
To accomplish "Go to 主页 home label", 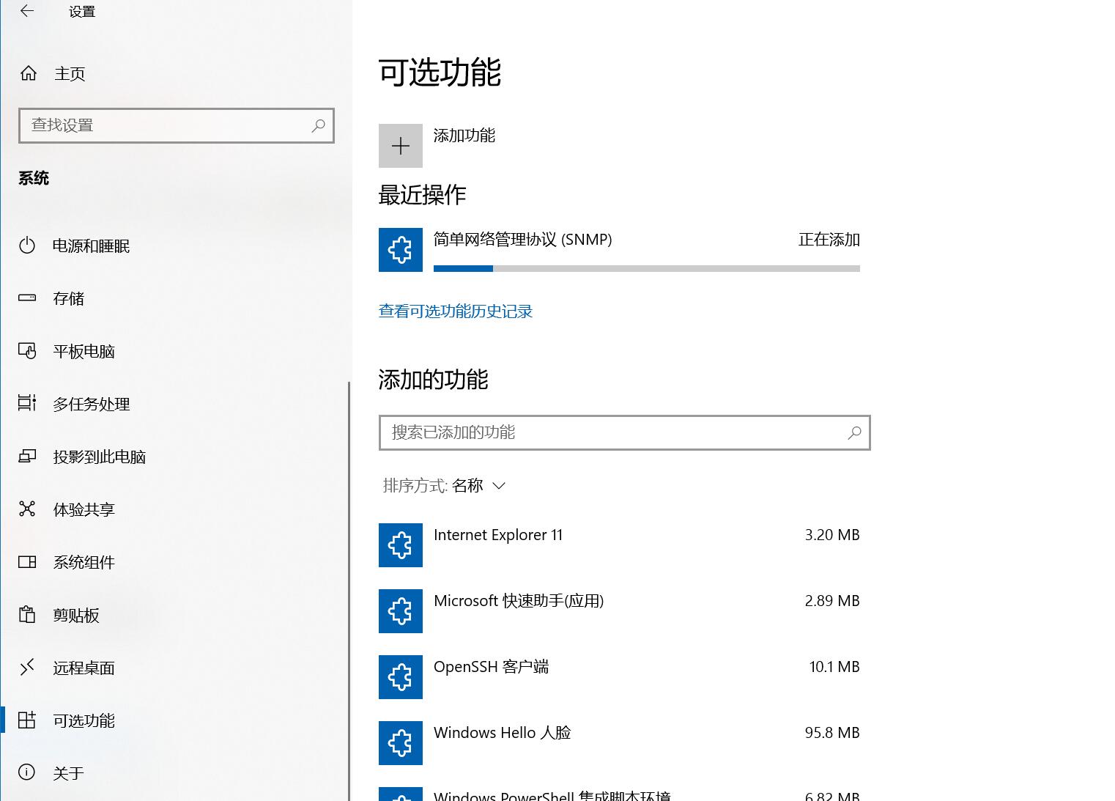I will (x=70, y=74).
